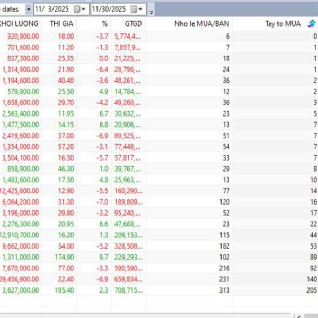
Task: Select volume cell 1,483,600.00
Action: (21, 180)
